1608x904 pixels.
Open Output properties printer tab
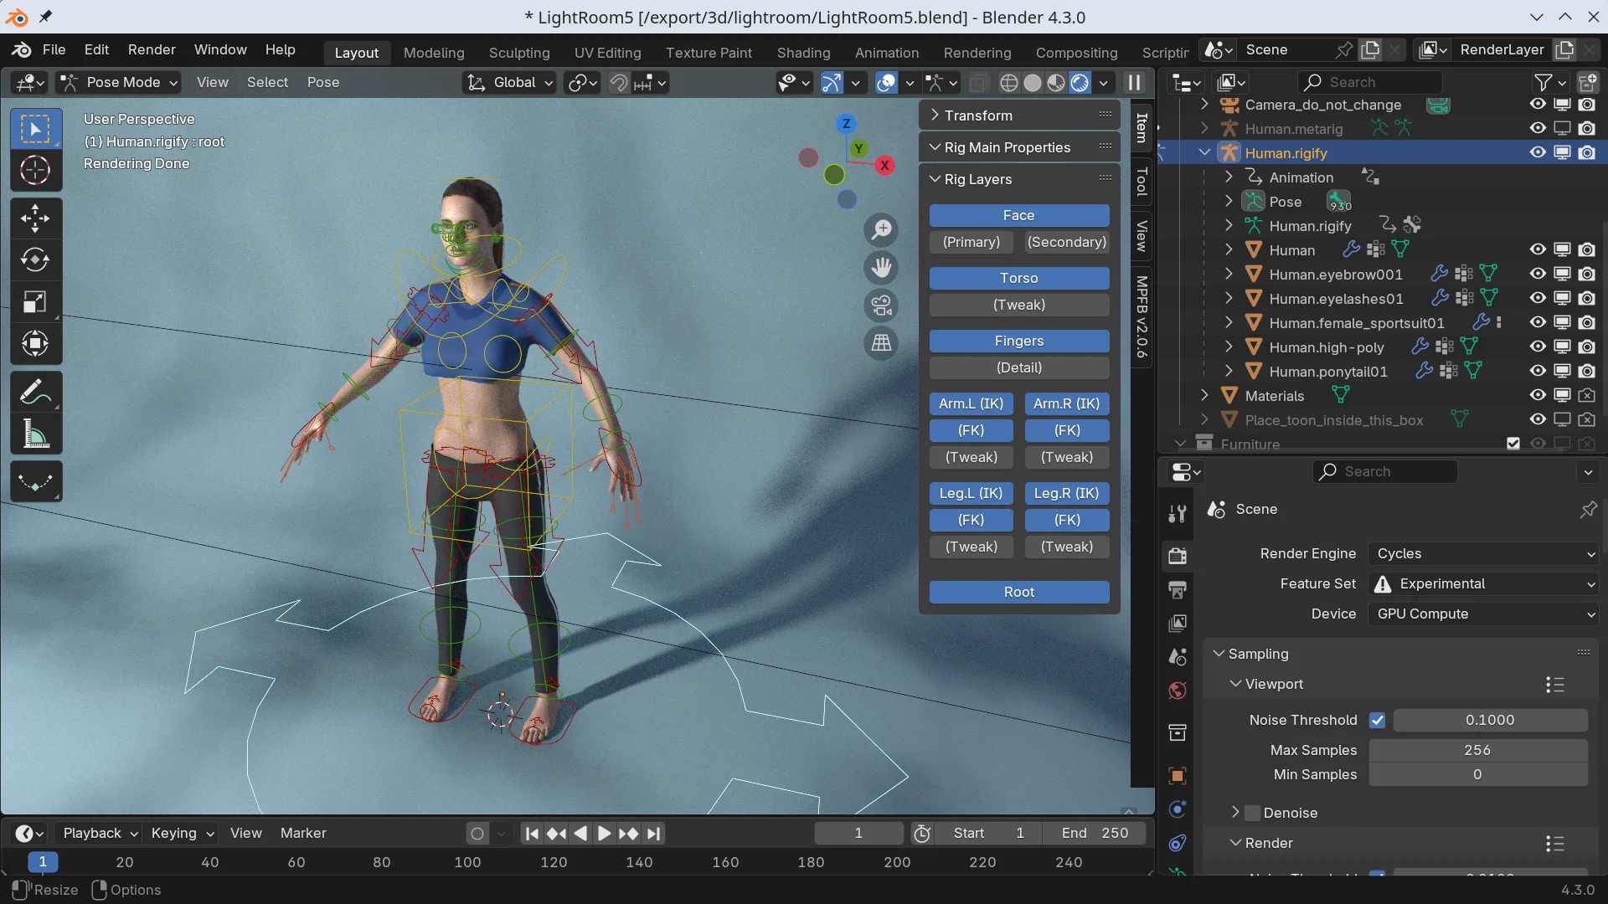point(1178,589)
